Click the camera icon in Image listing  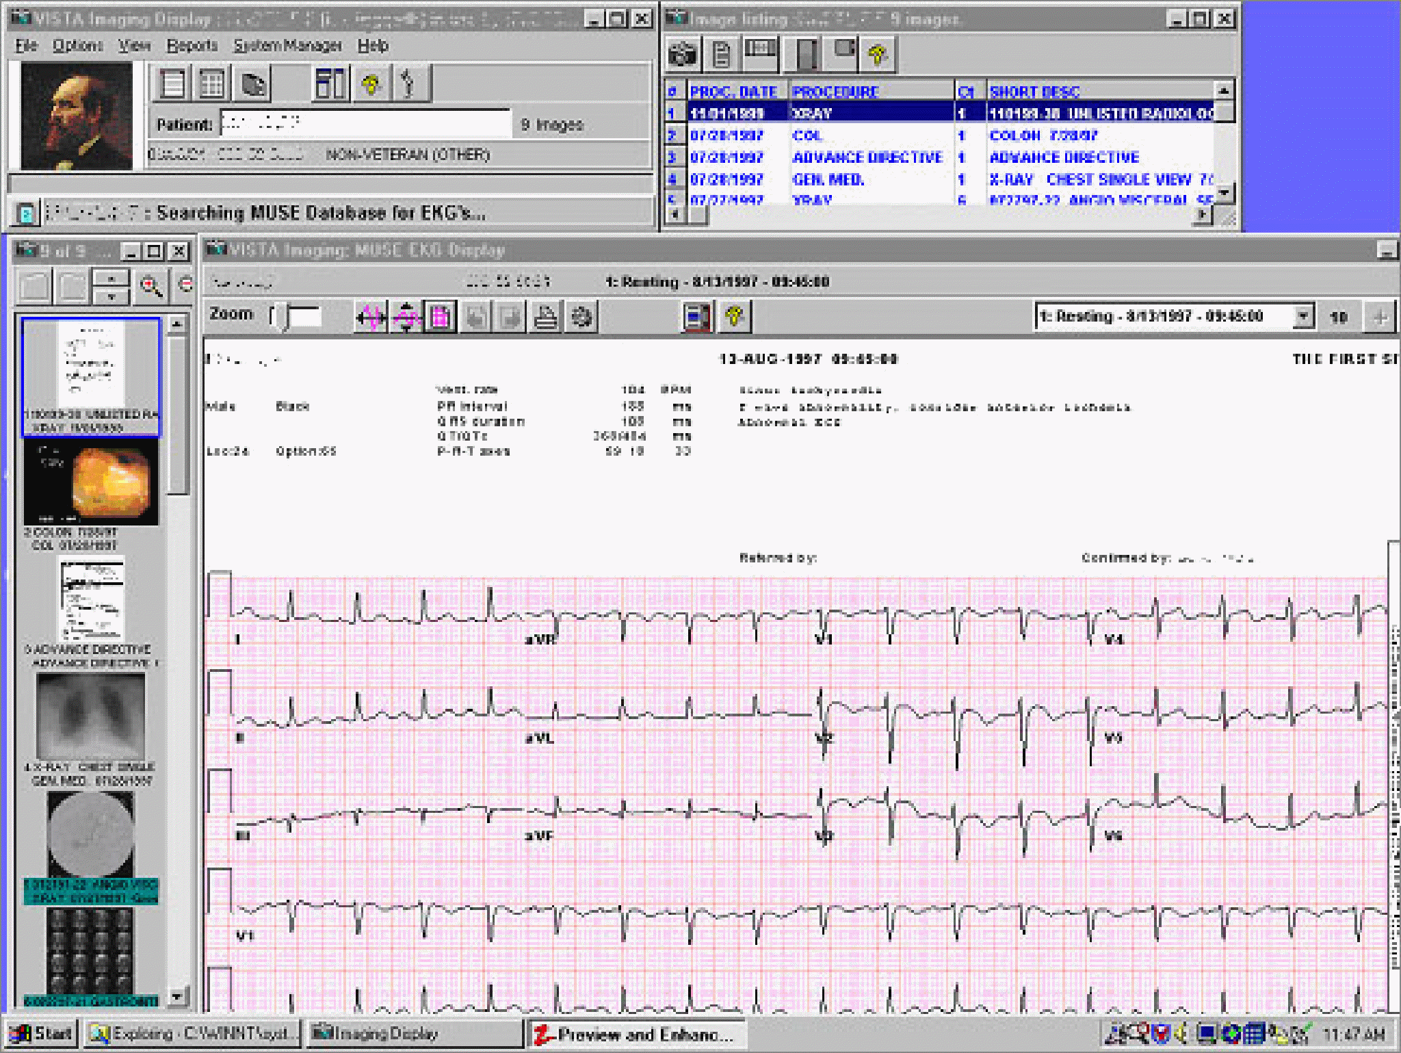[x=682, y=54]
